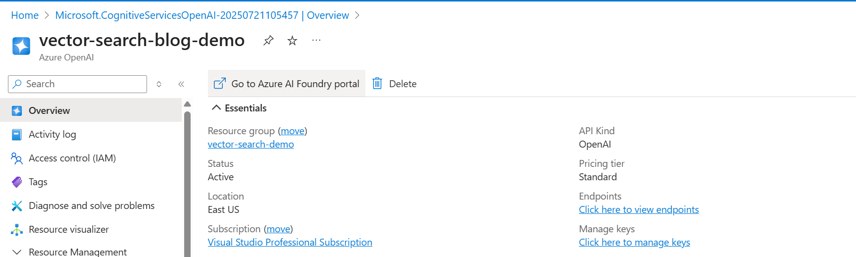
Task: Select the 'Standard' pricing tier value
Action: pyautogui.click(x=598, y=177)
